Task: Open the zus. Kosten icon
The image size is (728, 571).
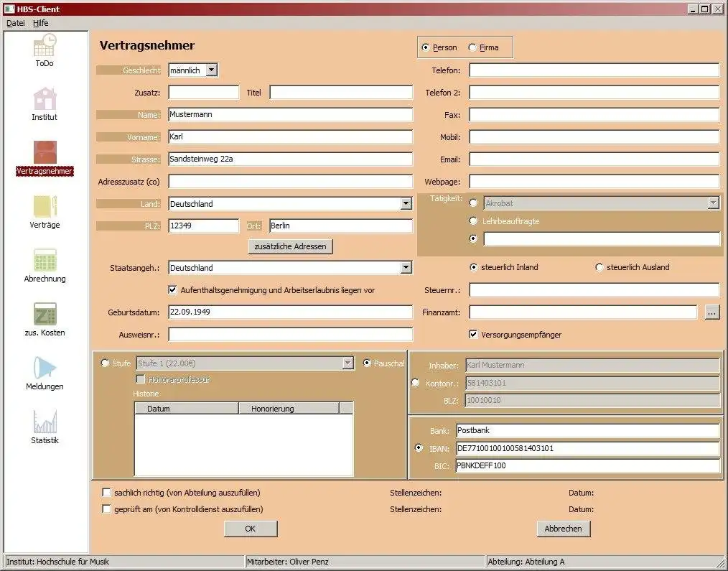Action: click(45, 314)
